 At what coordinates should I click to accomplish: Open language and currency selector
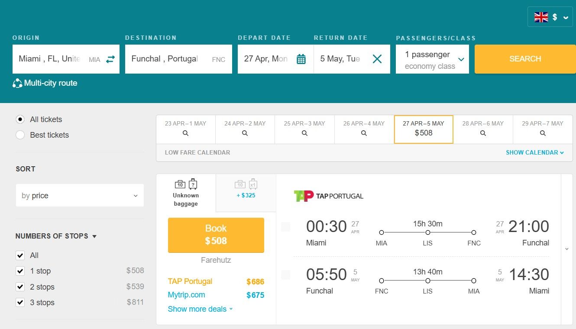[x=550, y=17]
